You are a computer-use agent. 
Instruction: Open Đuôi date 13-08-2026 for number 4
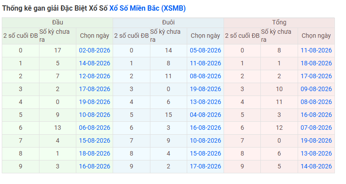205,102
